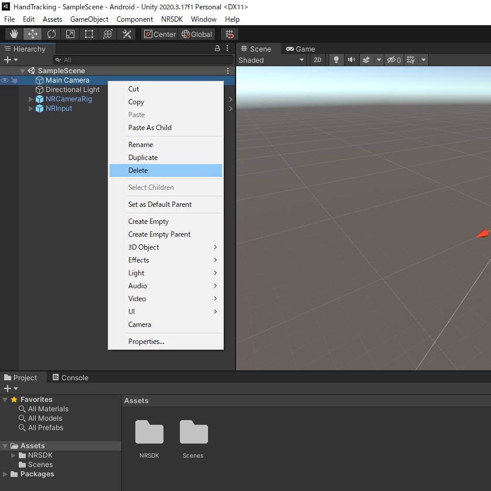The height and width of the screenshot is (491, 491).
Task: Toggle scene audio on or off
Action: click(352, 60)
